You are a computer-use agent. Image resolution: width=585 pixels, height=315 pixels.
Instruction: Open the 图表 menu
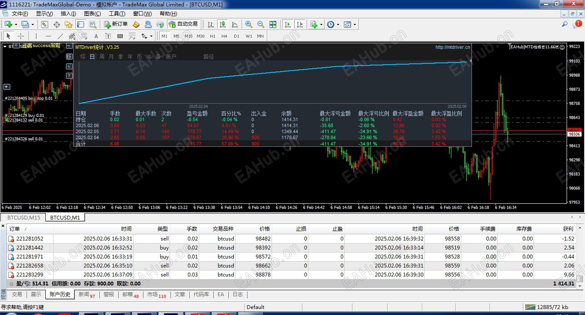[92, 14]
